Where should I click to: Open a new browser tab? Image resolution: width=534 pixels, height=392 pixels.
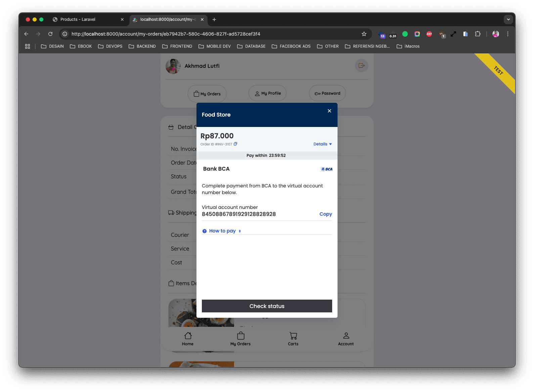coord(214,19)
